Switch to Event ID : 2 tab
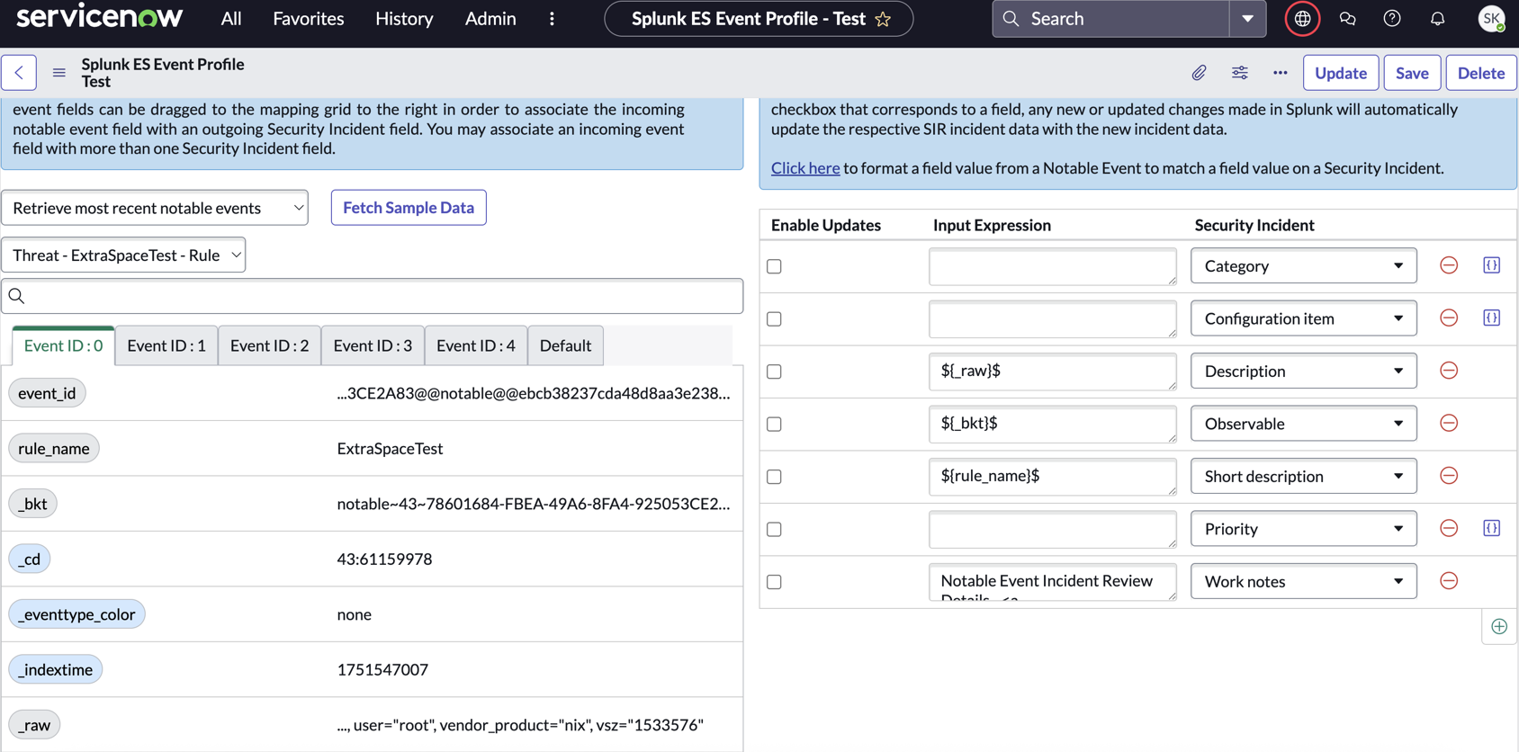 tap(269, 345)
